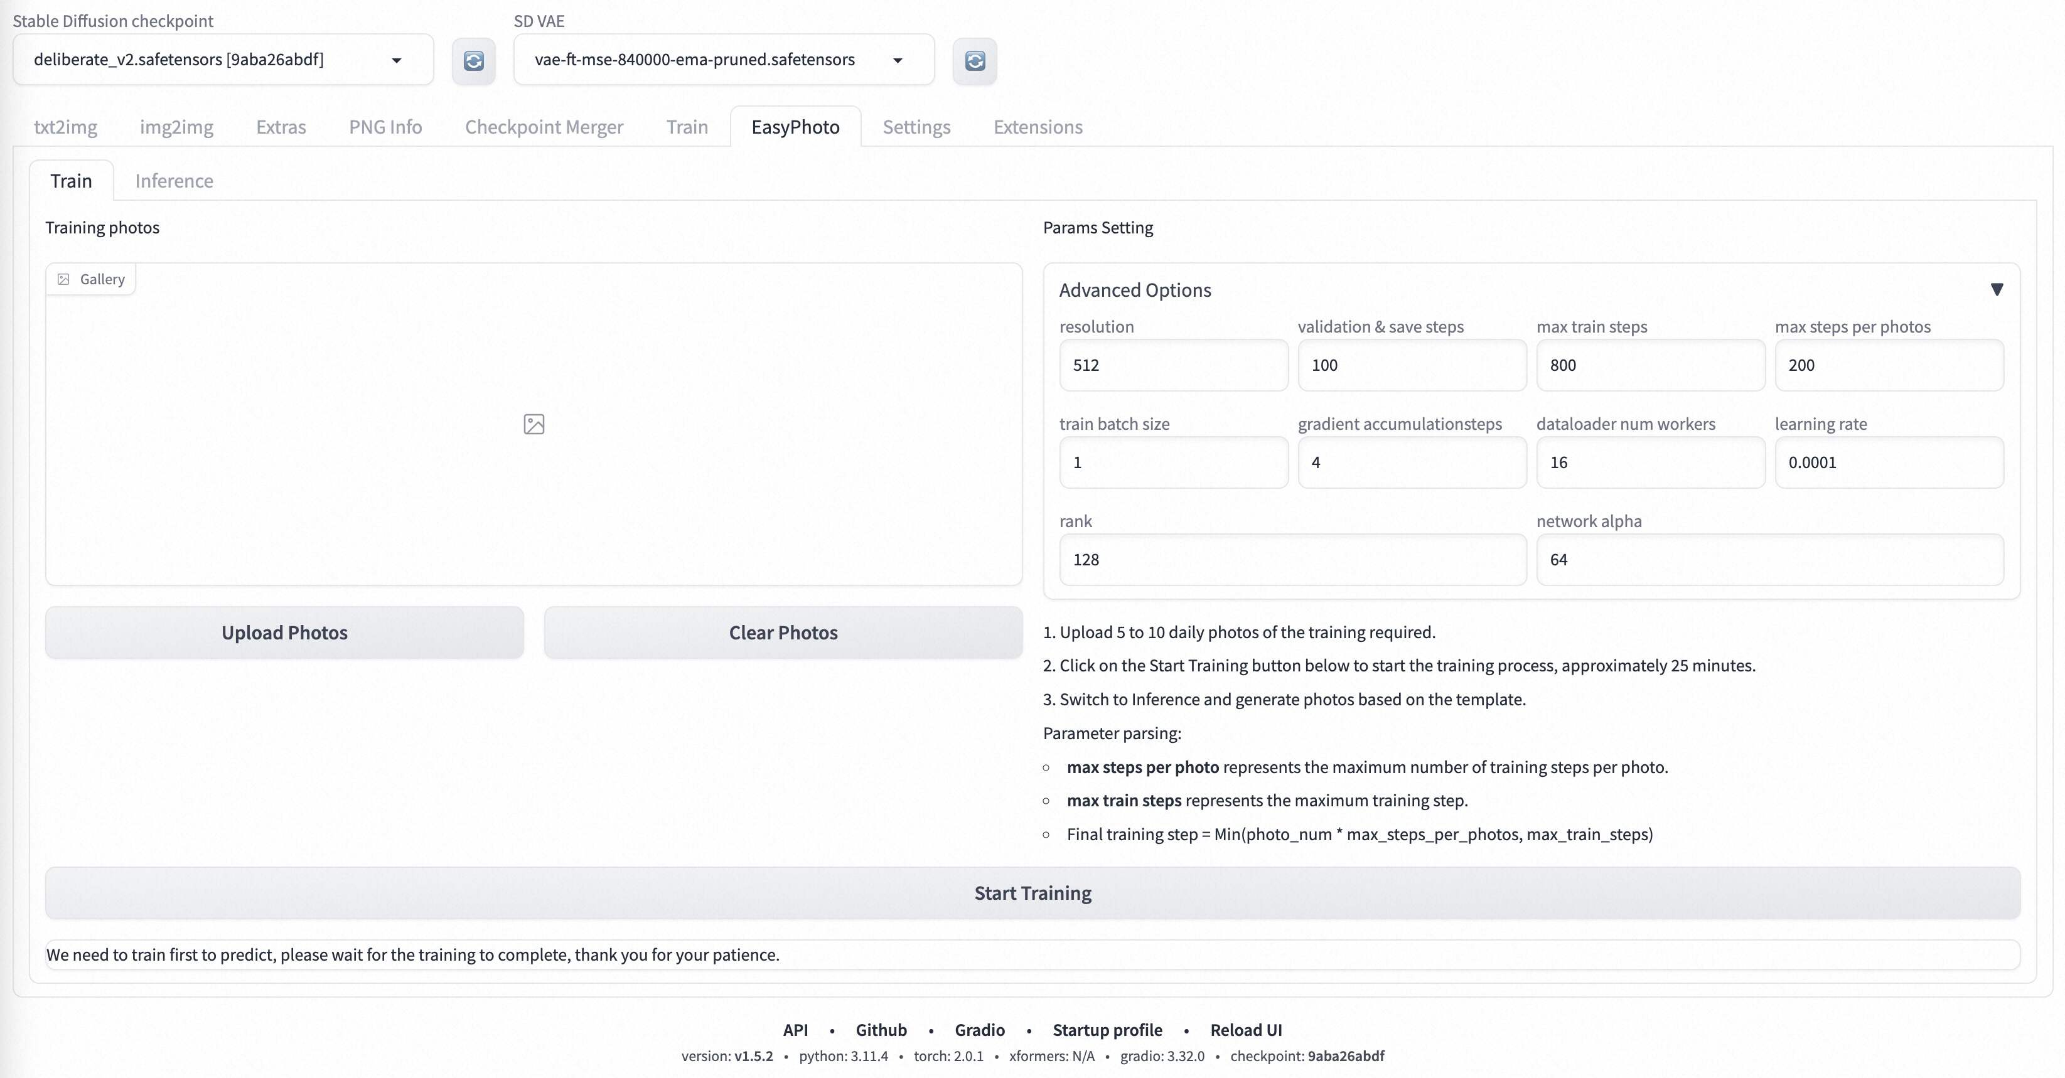2065x1078 pixels.
Task: Click the image placeholder icon in gallery
Action: (533, 423)
